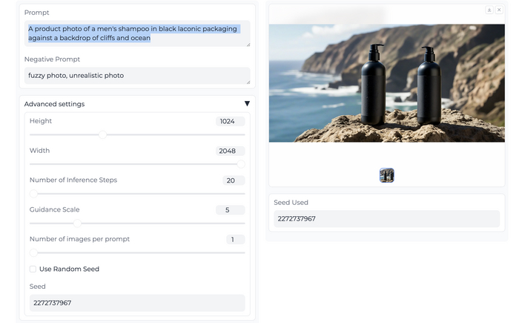519x323 pixels.
Task: Click the Negative Prompt text field
Action: click(137, 76)
